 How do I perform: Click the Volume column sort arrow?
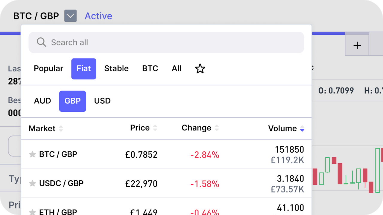tap(302, 129)
